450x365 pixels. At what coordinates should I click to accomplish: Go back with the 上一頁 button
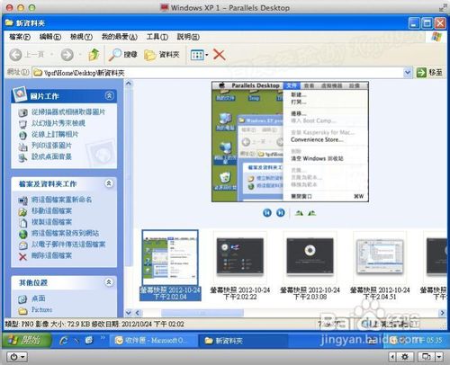[27, 55]
